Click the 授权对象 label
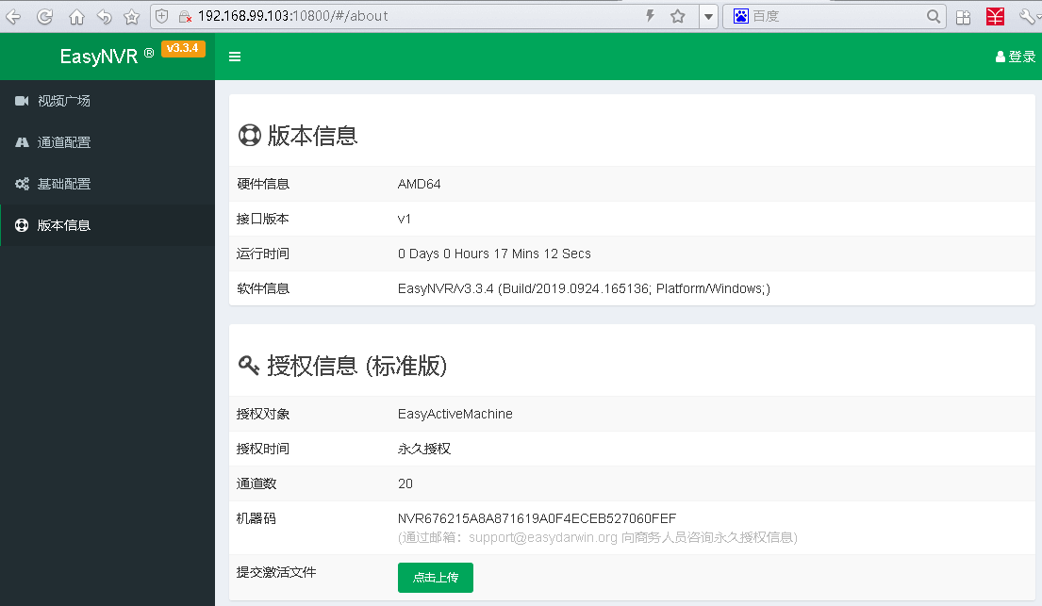This screenshot has height=606, width=1042. coord(263,414)
